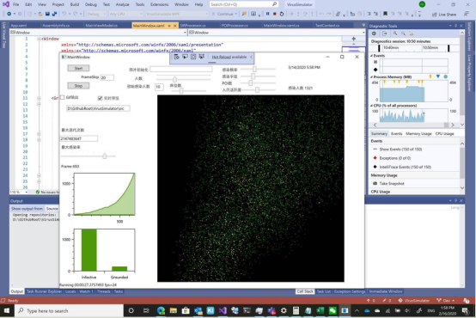The image size is (476, 318).
Task: Open the Live Share button
Action: (444, 15)
